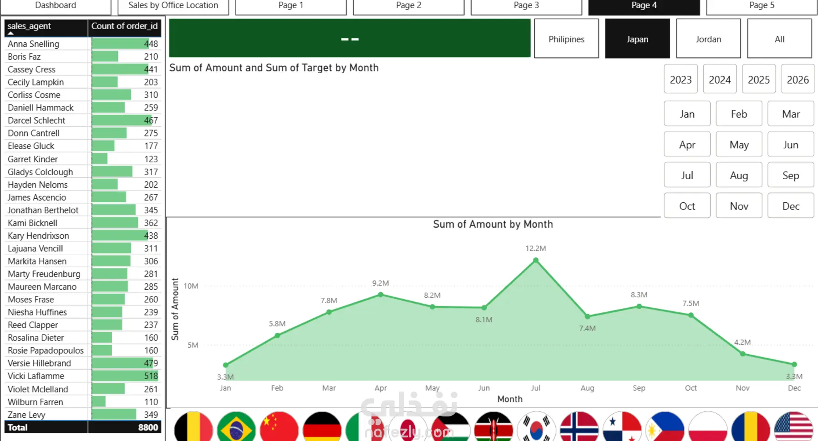Click Zane Levy's 349 count bar
The width and height of the screenshot is (818, 441).
coord(114,415)
